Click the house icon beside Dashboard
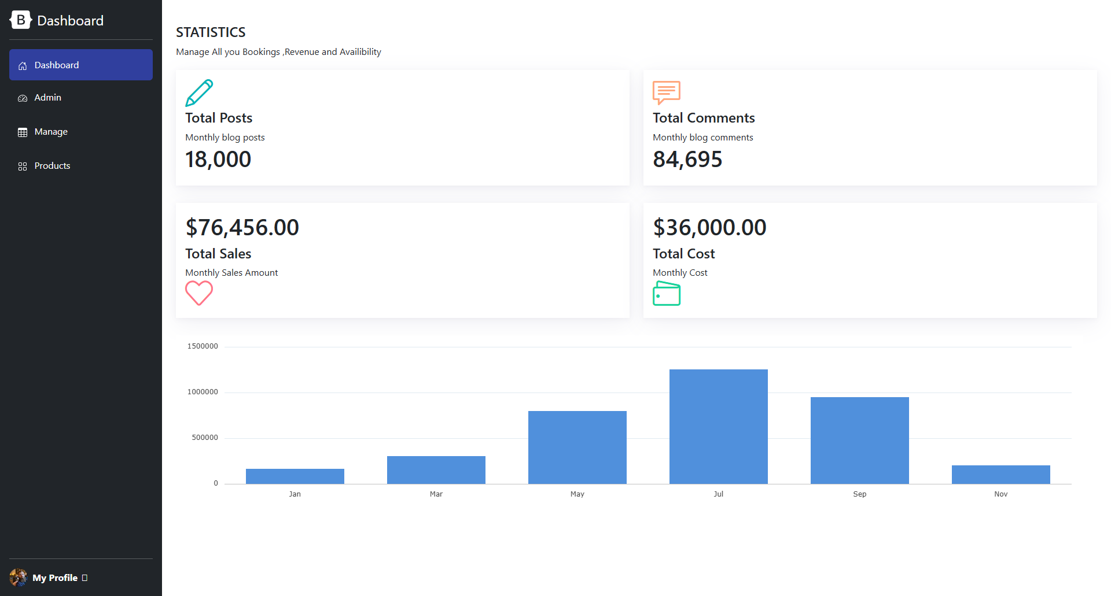 coord(23,66)
